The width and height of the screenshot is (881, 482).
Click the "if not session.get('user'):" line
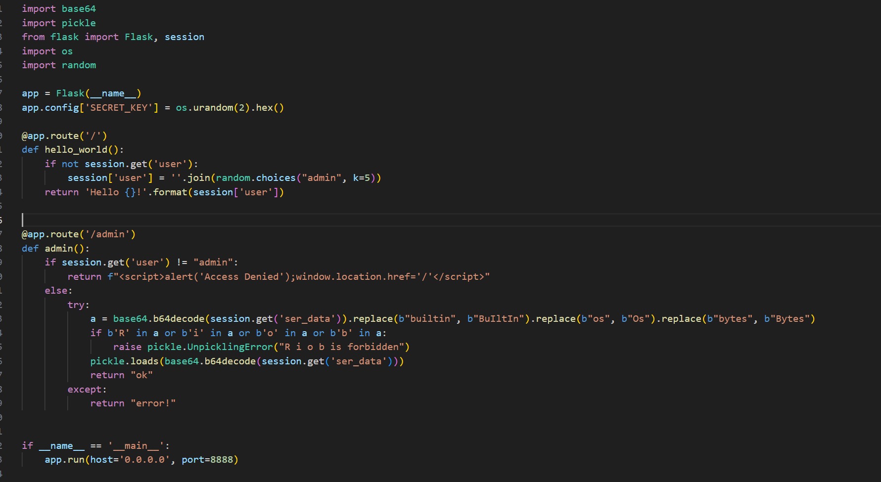pyautogui.click(x=121, y=164)
